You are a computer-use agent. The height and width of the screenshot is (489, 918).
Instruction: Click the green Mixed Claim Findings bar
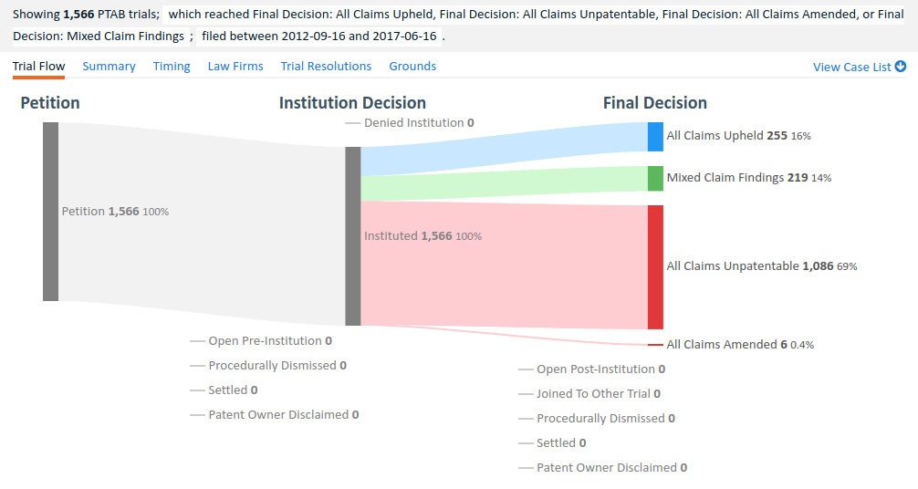[655, 178]
